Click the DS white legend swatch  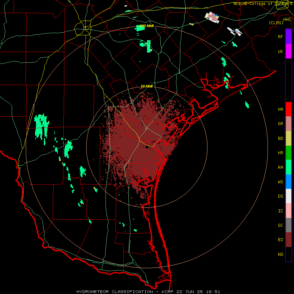coord(288,196)
